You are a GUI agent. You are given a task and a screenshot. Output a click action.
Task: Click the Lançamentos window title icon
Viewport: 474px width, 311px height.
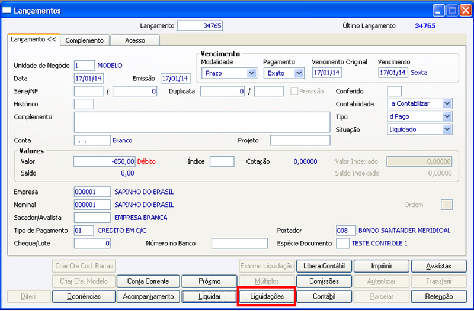click(x=7, y=10)
